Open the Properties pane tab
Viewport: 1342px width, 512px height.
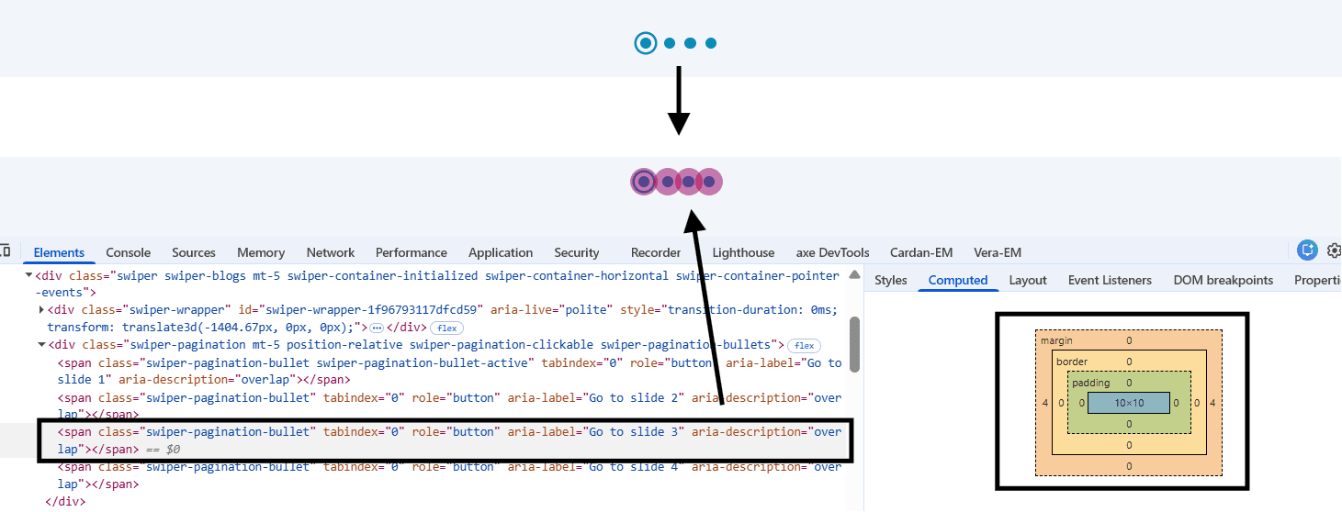tap(1317, 280)
